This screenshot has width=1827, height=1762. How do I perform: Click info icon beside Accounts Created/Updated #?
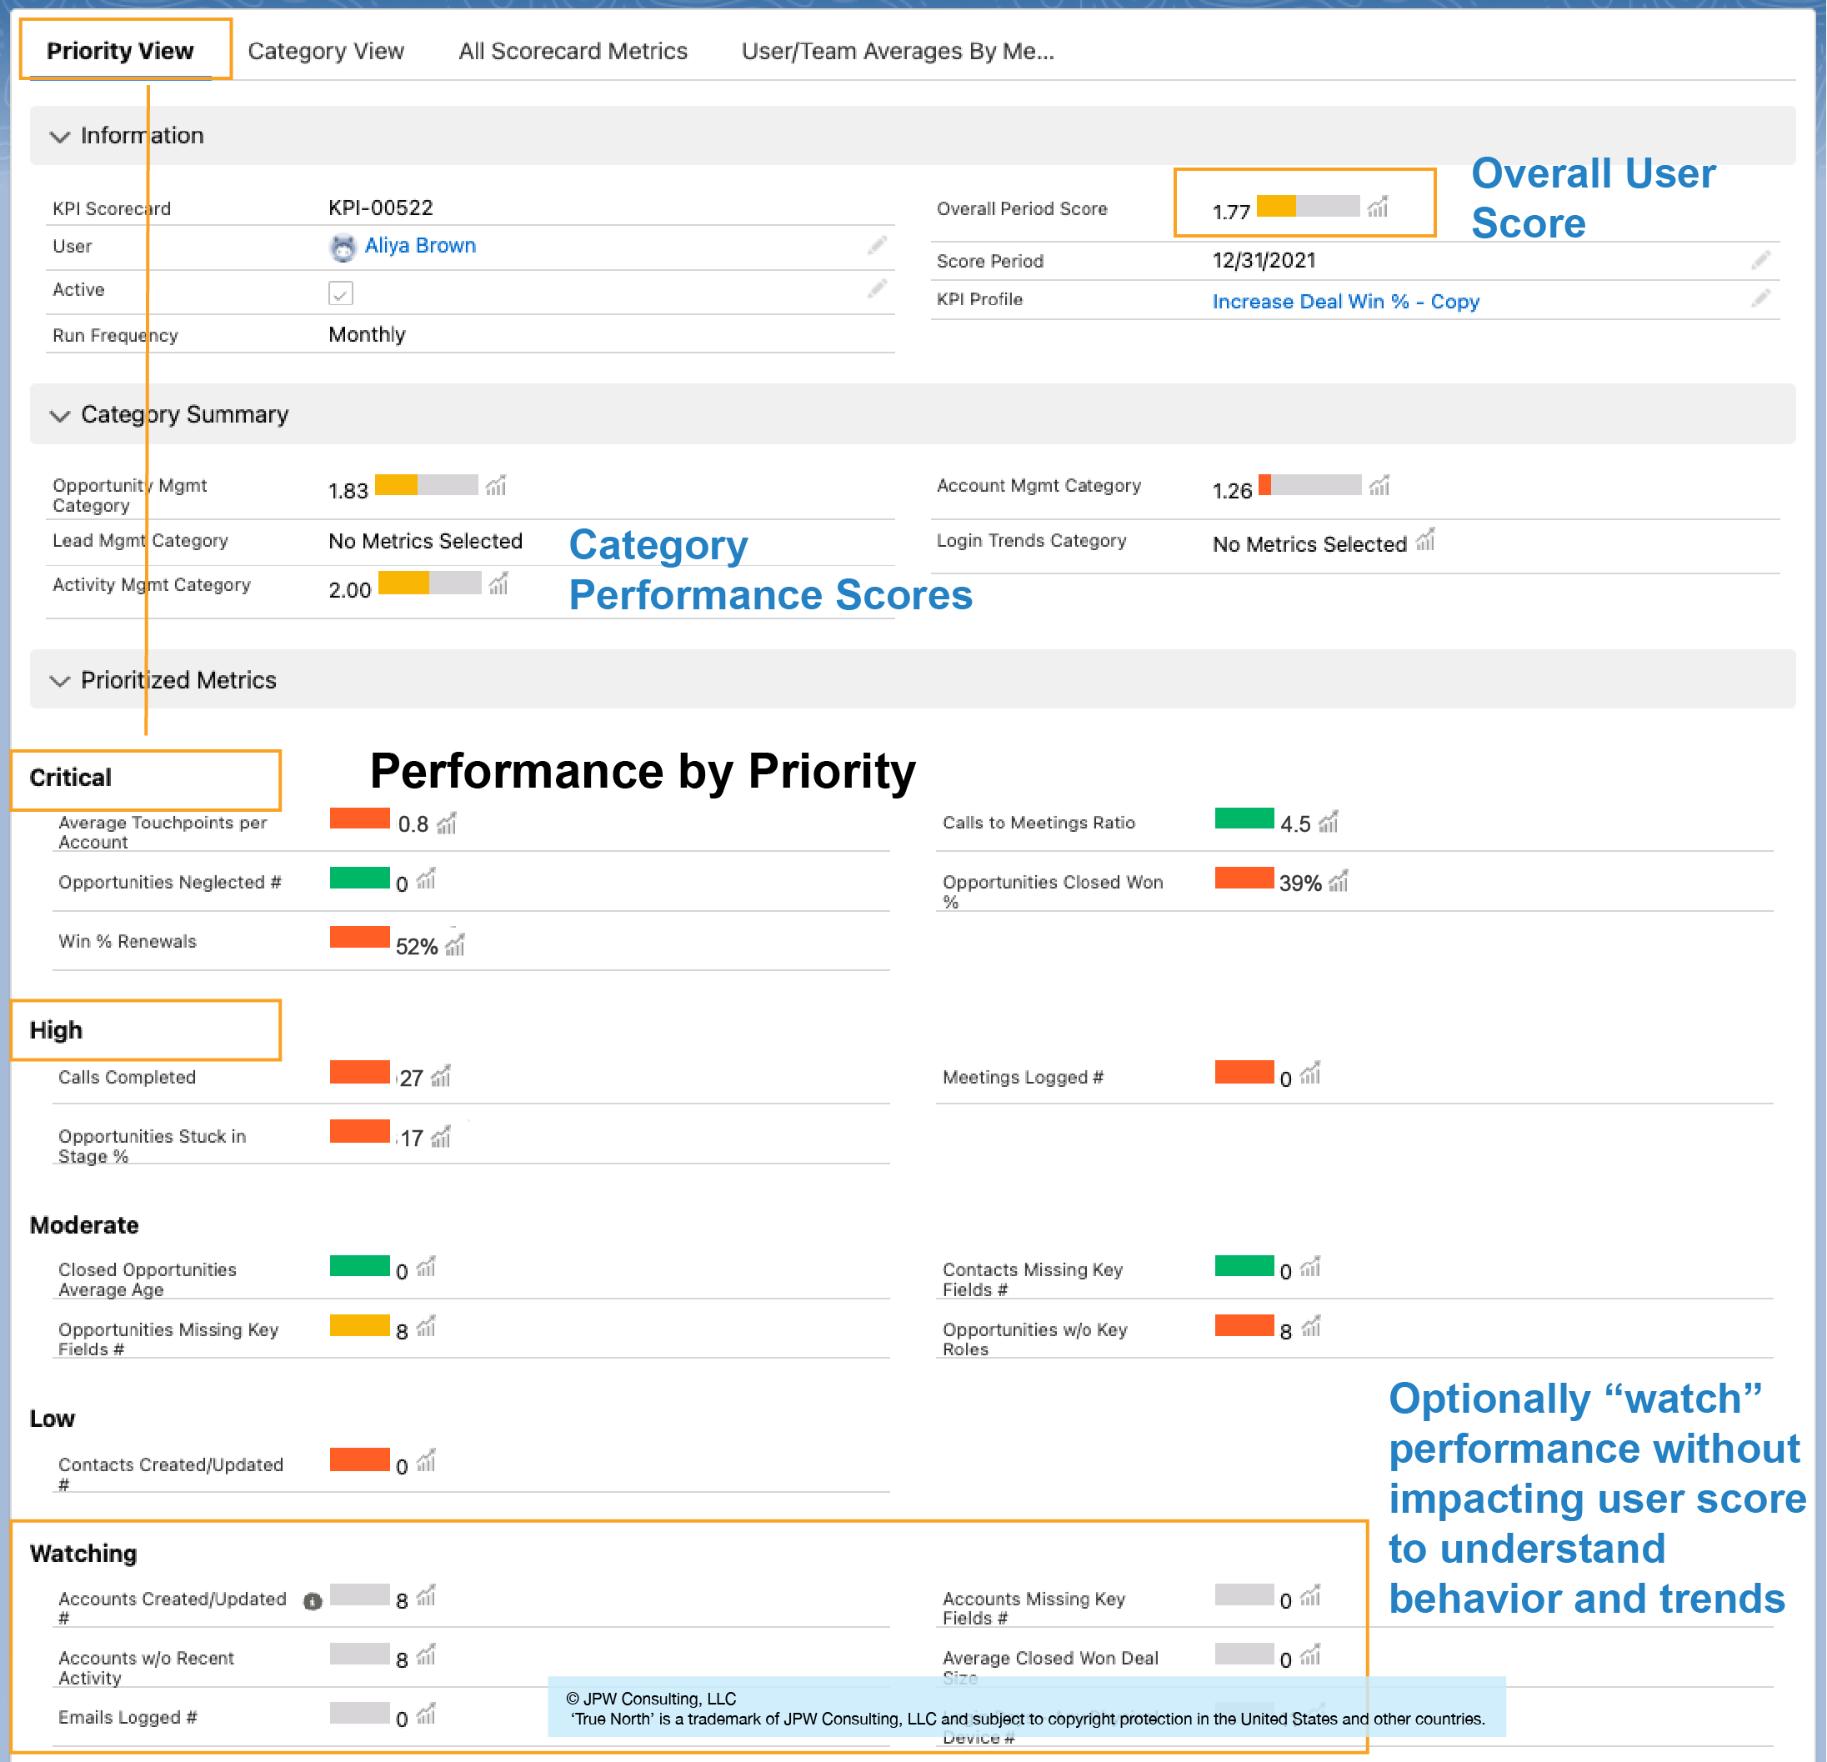[x=313, y=1600]
